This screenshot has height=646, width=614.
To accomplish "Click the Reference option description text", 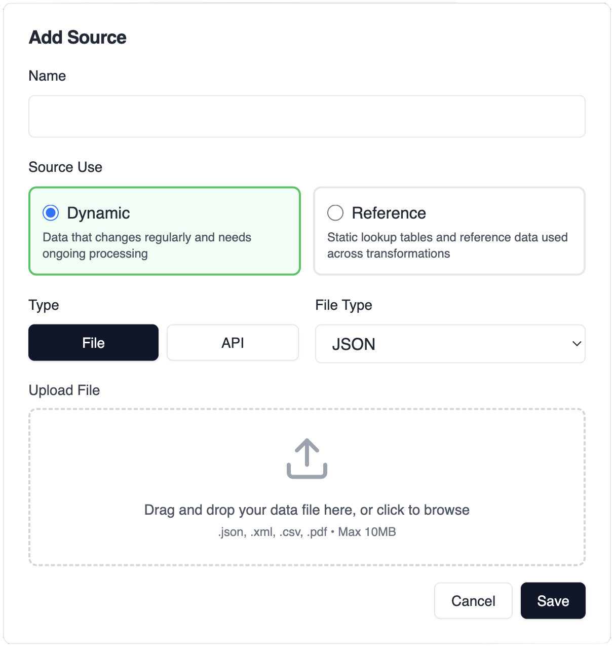I will point(447,245).
